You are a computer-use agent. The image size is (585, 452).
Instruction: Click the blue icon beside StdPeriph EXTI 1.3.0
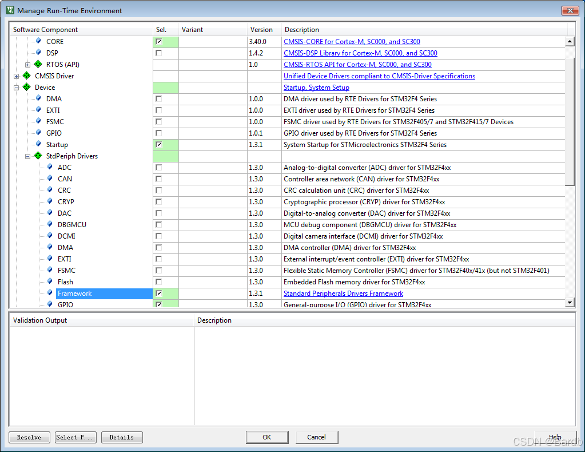point(50,258)
